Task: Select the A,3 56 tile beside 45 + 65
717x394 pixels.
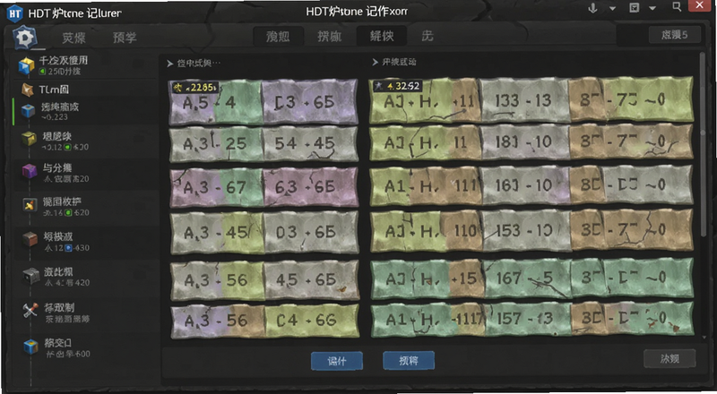Action: pyautogui.click(x=218, y=280)
